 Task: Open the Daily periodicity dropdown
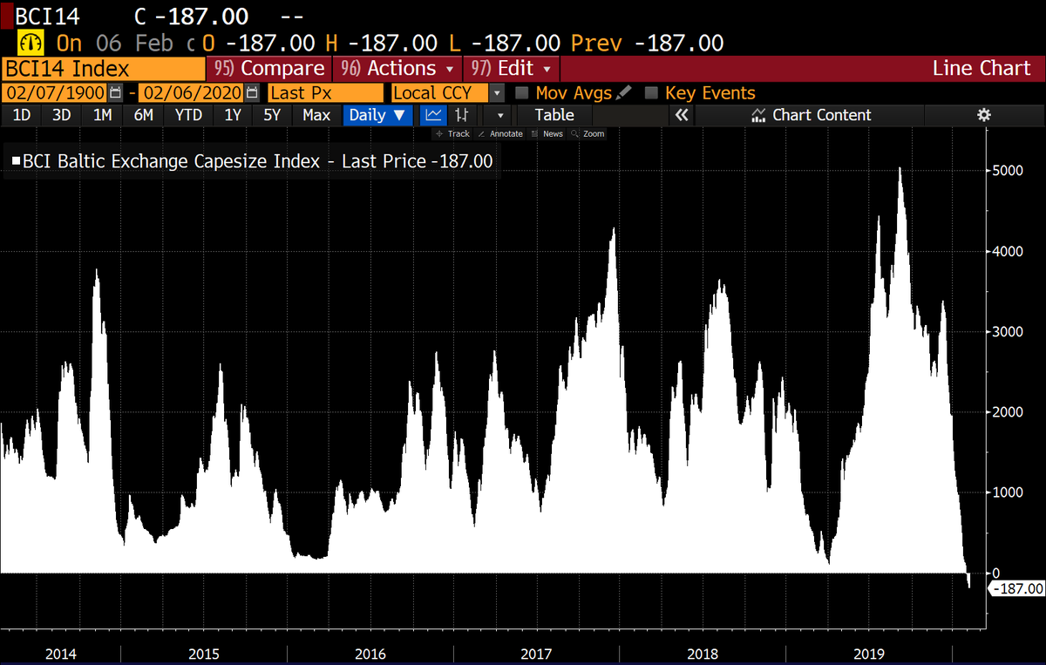click(378, 115)
